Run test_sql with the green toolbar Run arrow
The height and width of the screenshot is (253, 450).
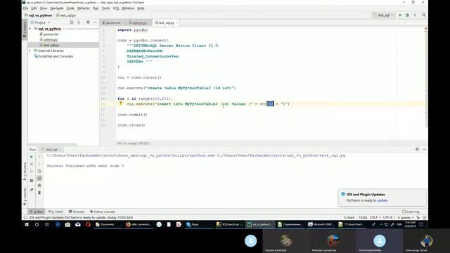[x=400, y=15]
